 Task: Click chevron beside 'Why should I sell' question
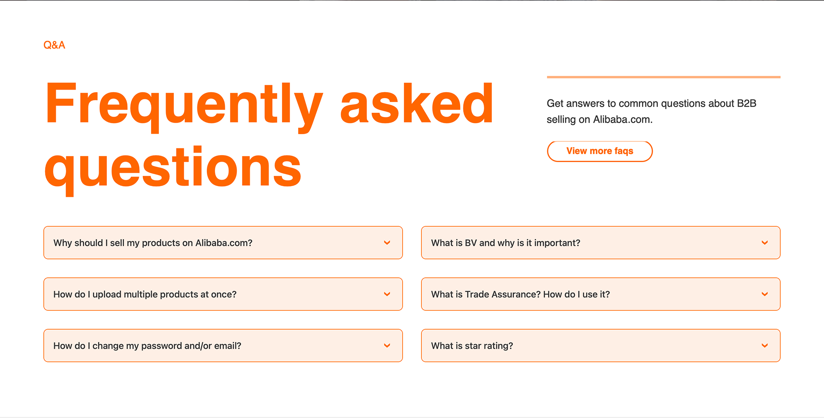[x=387, y=243]
